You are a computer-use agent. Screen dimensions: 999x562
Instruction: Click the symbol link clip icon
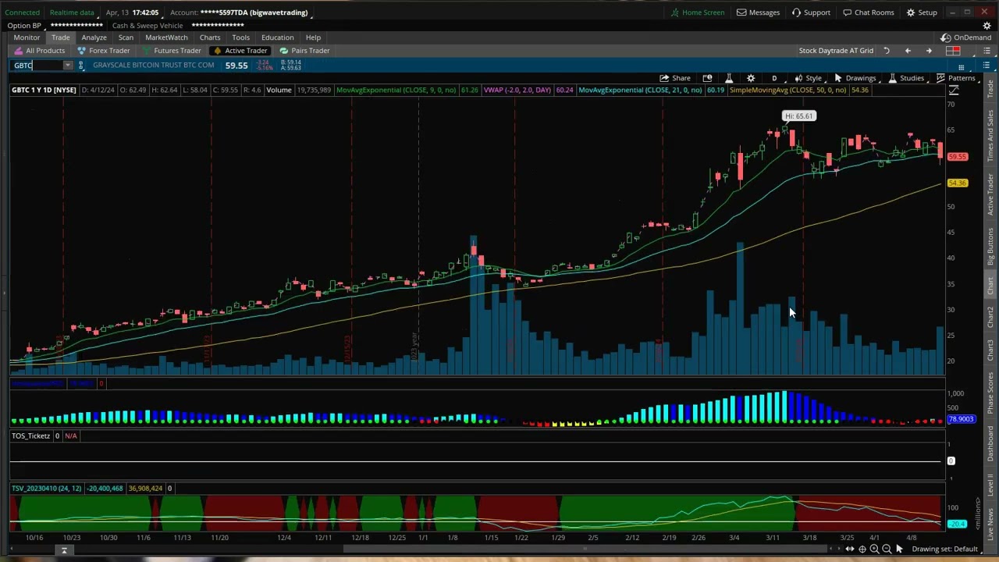click(81, 66)
